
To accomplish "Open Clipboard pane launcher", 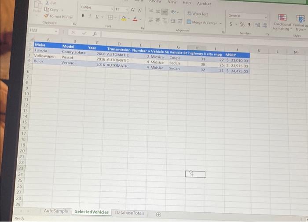I will click(x=74, y=24).
